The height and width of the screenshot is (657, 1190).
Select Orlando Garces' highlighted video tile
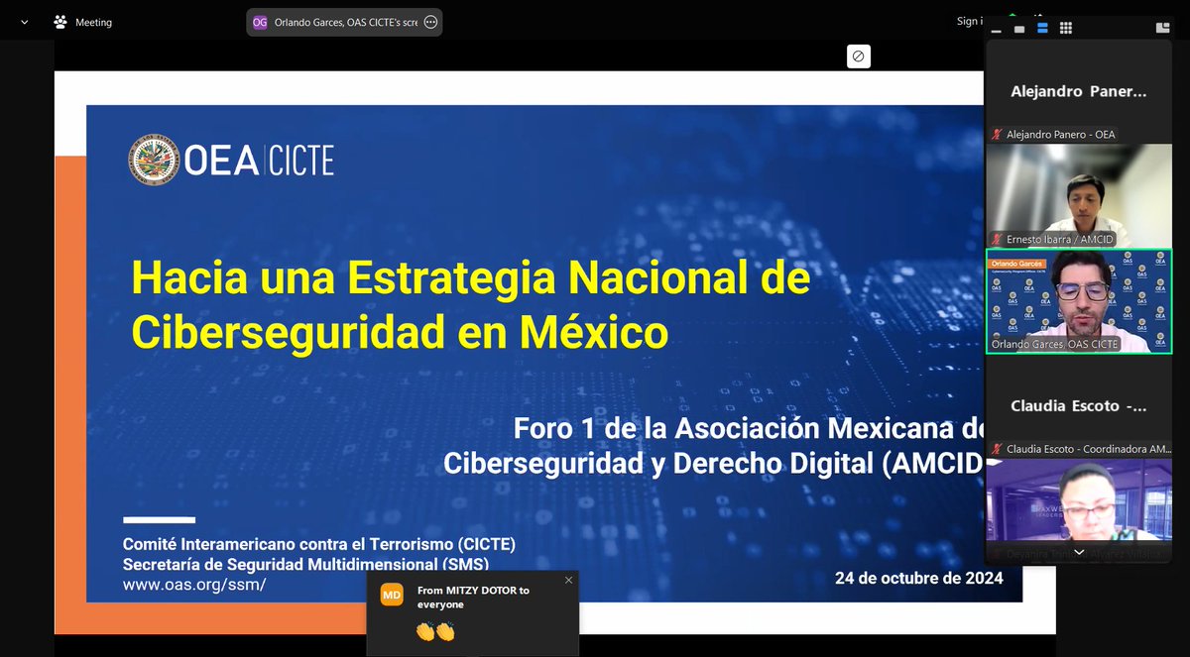click(x=1079, y=301)
